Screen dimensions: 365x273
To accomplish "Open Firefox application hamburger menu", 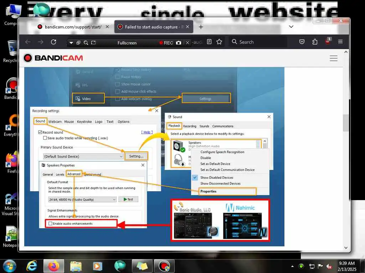I will click(340, 42).
